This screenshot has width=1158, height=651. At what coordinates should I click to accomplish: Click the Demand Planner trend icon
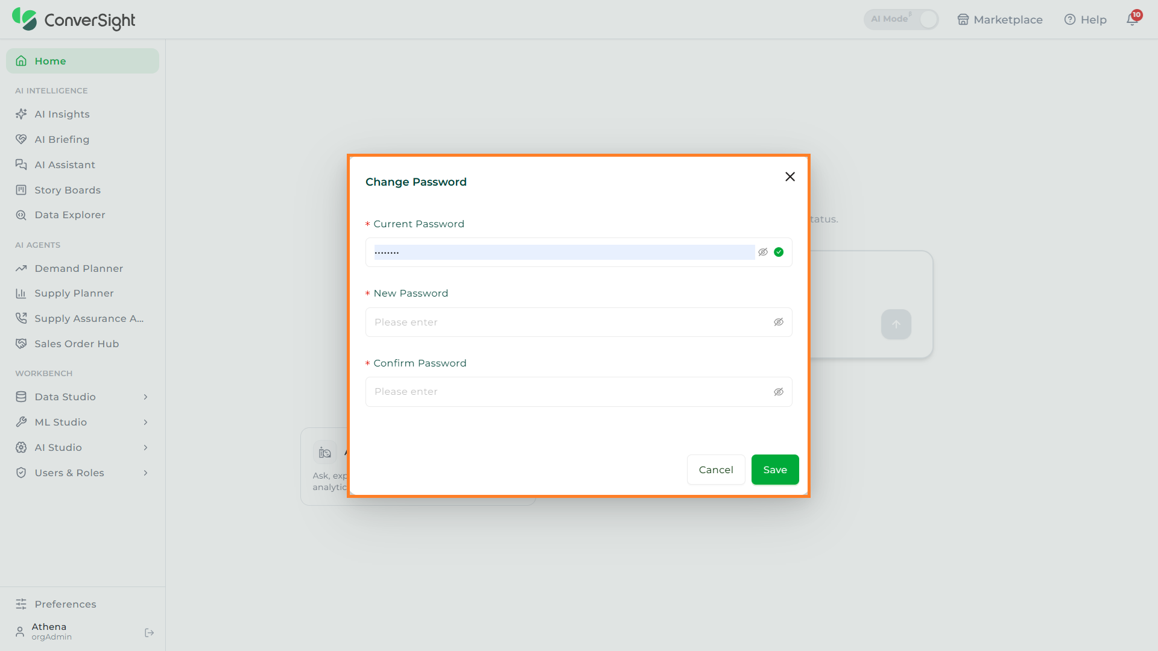tap(21, 268)
